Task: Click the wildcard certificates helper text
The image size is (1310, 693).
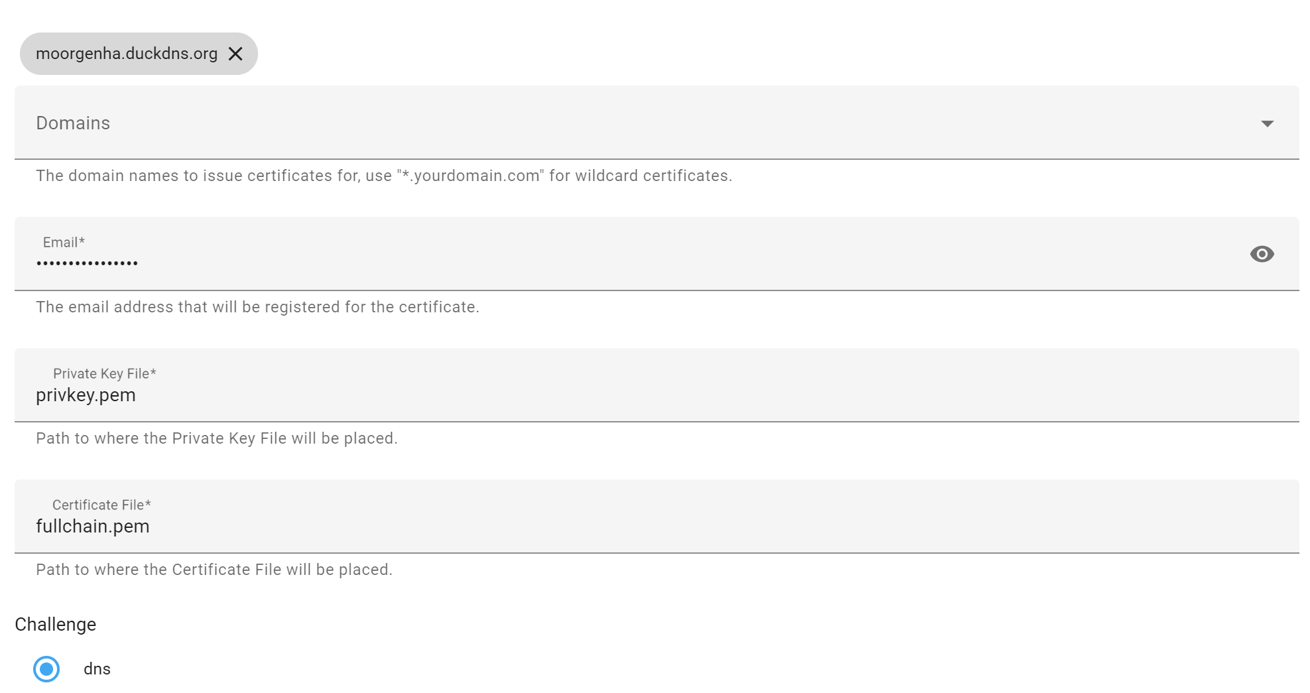Action: point(385,176)
